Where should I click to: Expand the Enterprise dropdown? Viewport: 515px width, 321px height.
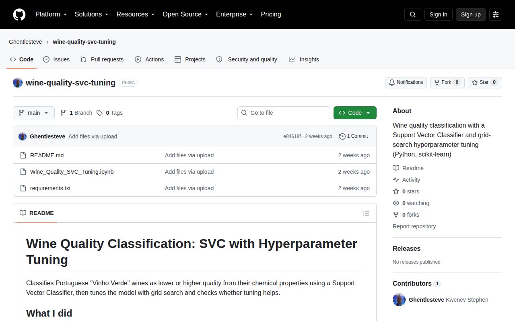(235, 14)
